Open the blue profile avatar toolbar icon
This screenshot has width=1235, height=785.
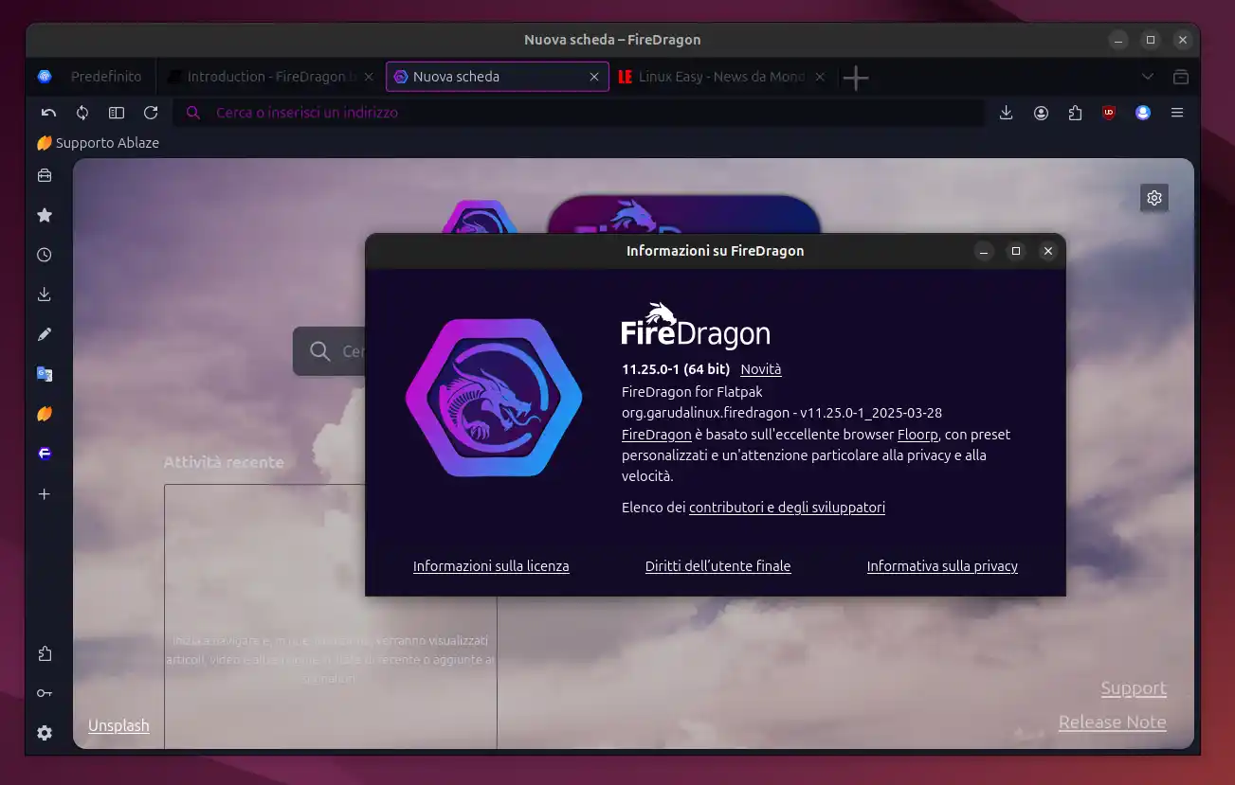pyautogui.click(x=1143, y=113)
